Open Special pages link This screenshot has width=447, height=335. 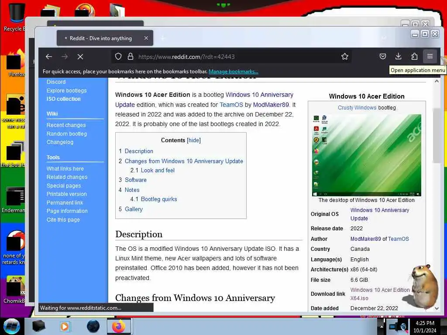[64, 185]
